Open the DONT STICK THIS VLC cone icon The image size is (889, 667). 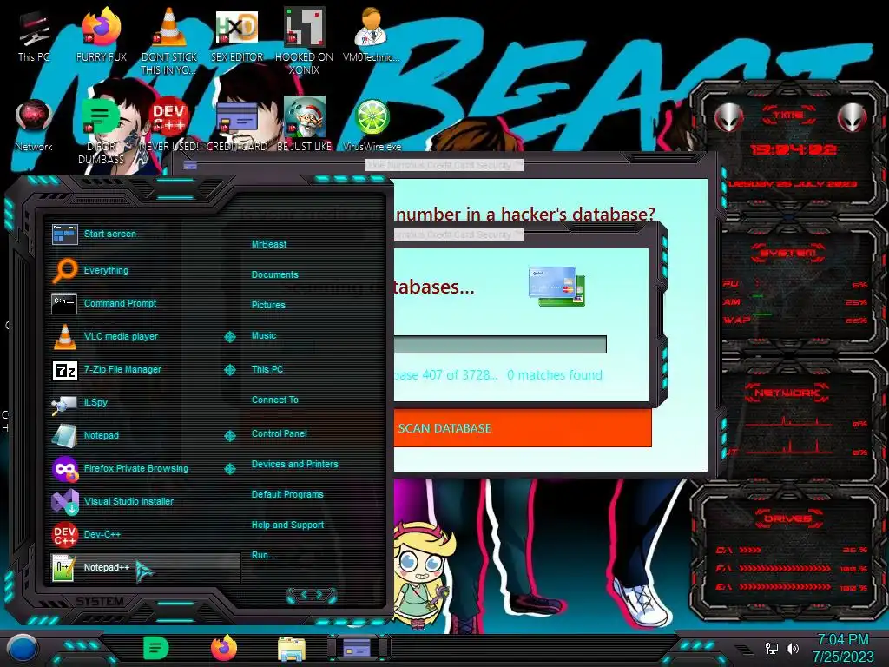(x=169, y=41)
